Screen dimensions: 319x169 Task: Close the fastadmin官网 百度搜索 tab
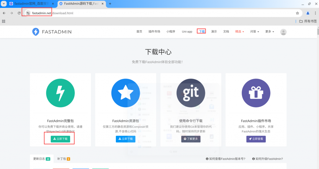click(53, 4)
